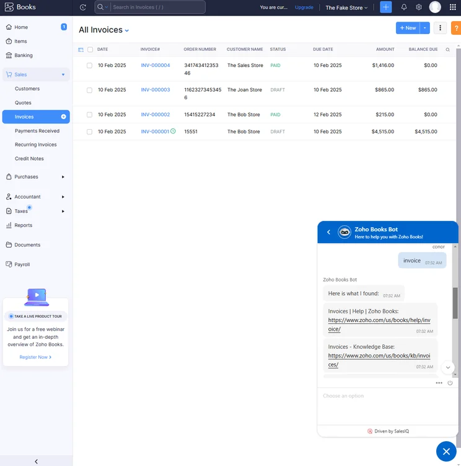This screenshot has height=466, width=461.
Task: Click the New invoice button
Action: [x=408, y=28]
